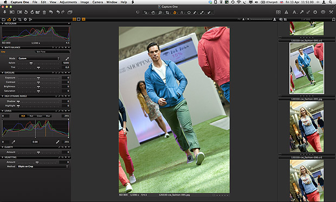This screenshot has width=336, height=202.
Task: Toggle the grid overlay icon in toolbar
Action: tap(278, 12)
